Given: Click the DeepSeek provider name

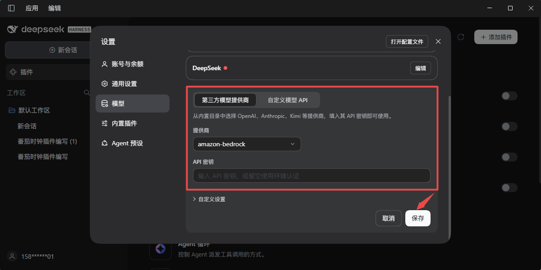Looking at the screenshot, I should click(x=206, y=68).
